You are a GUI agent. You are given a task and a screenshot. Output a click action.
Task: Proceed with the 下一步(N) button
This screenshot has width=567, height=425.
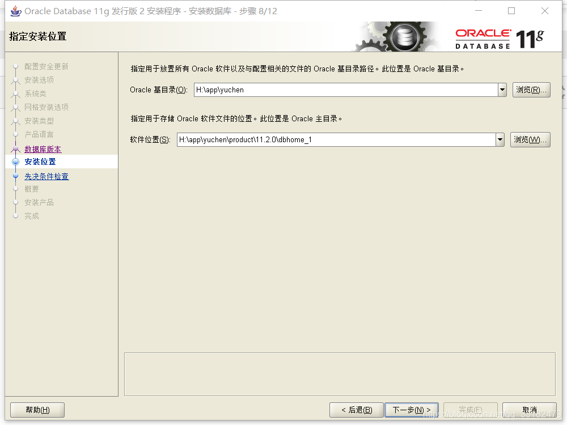412,410
